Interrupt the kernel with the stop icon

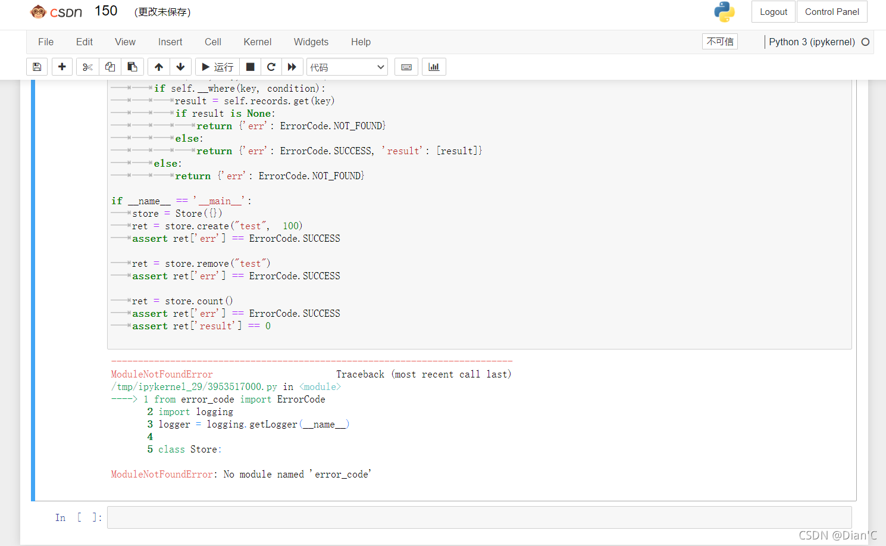click(x=251, y=67)
